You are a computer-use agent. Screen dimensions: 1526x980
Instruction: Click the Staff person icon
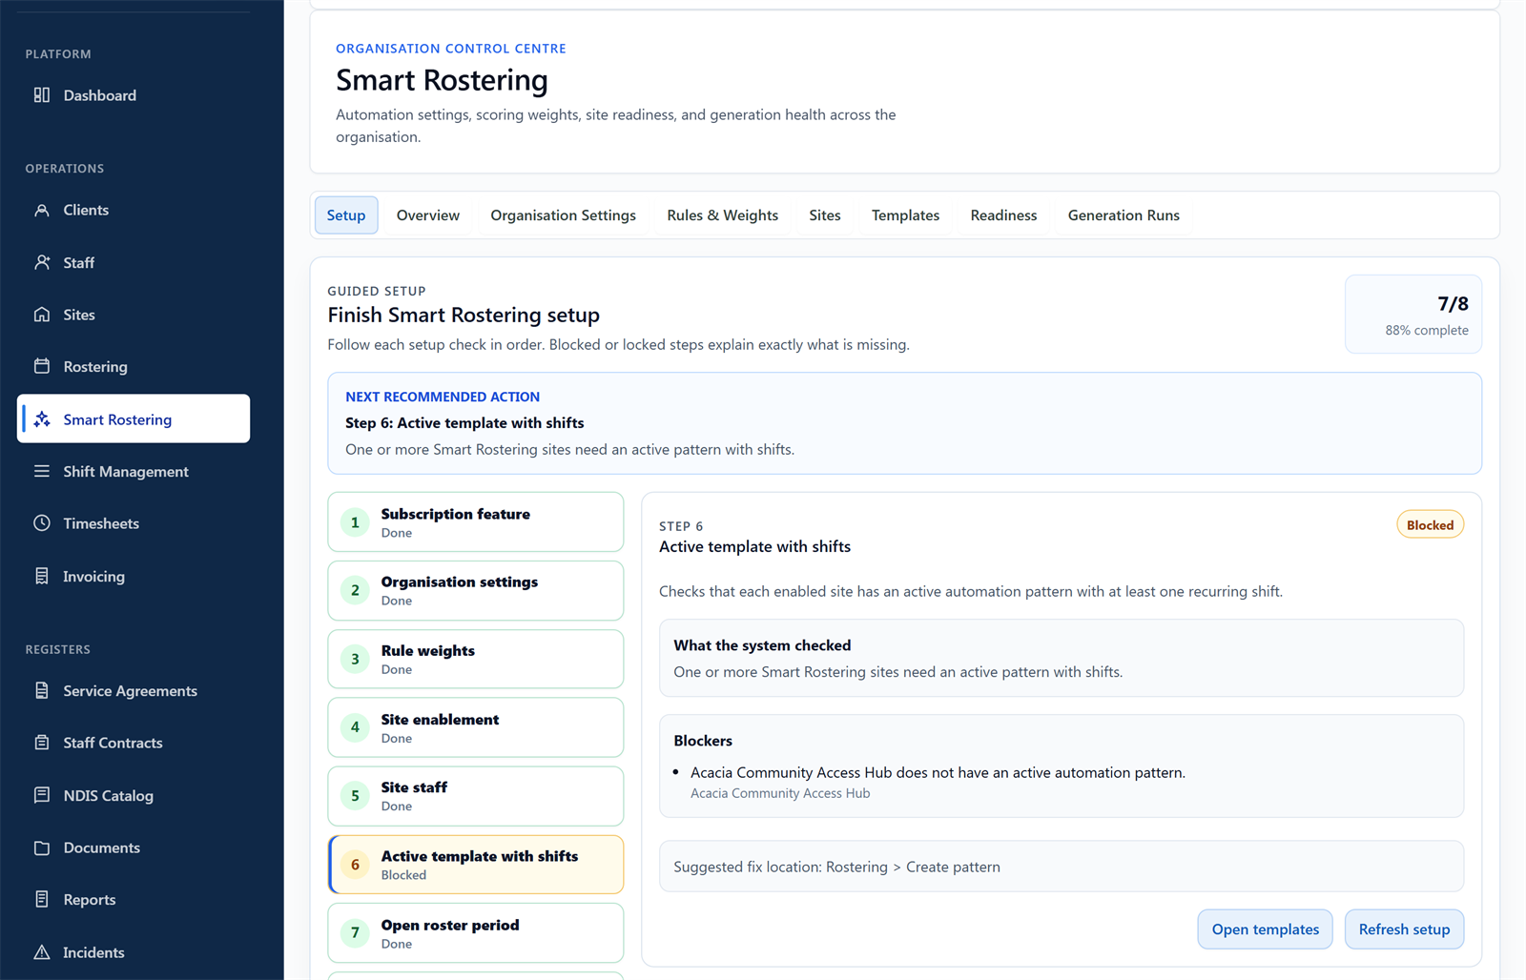coord(42,262)
